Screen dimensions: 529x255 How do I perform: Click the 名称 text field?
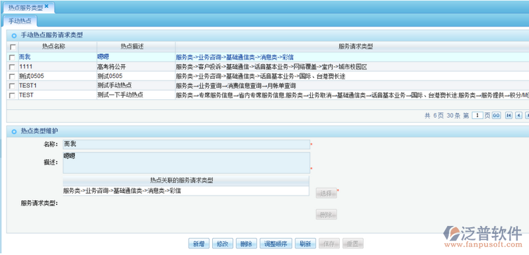tap(186, 145)
